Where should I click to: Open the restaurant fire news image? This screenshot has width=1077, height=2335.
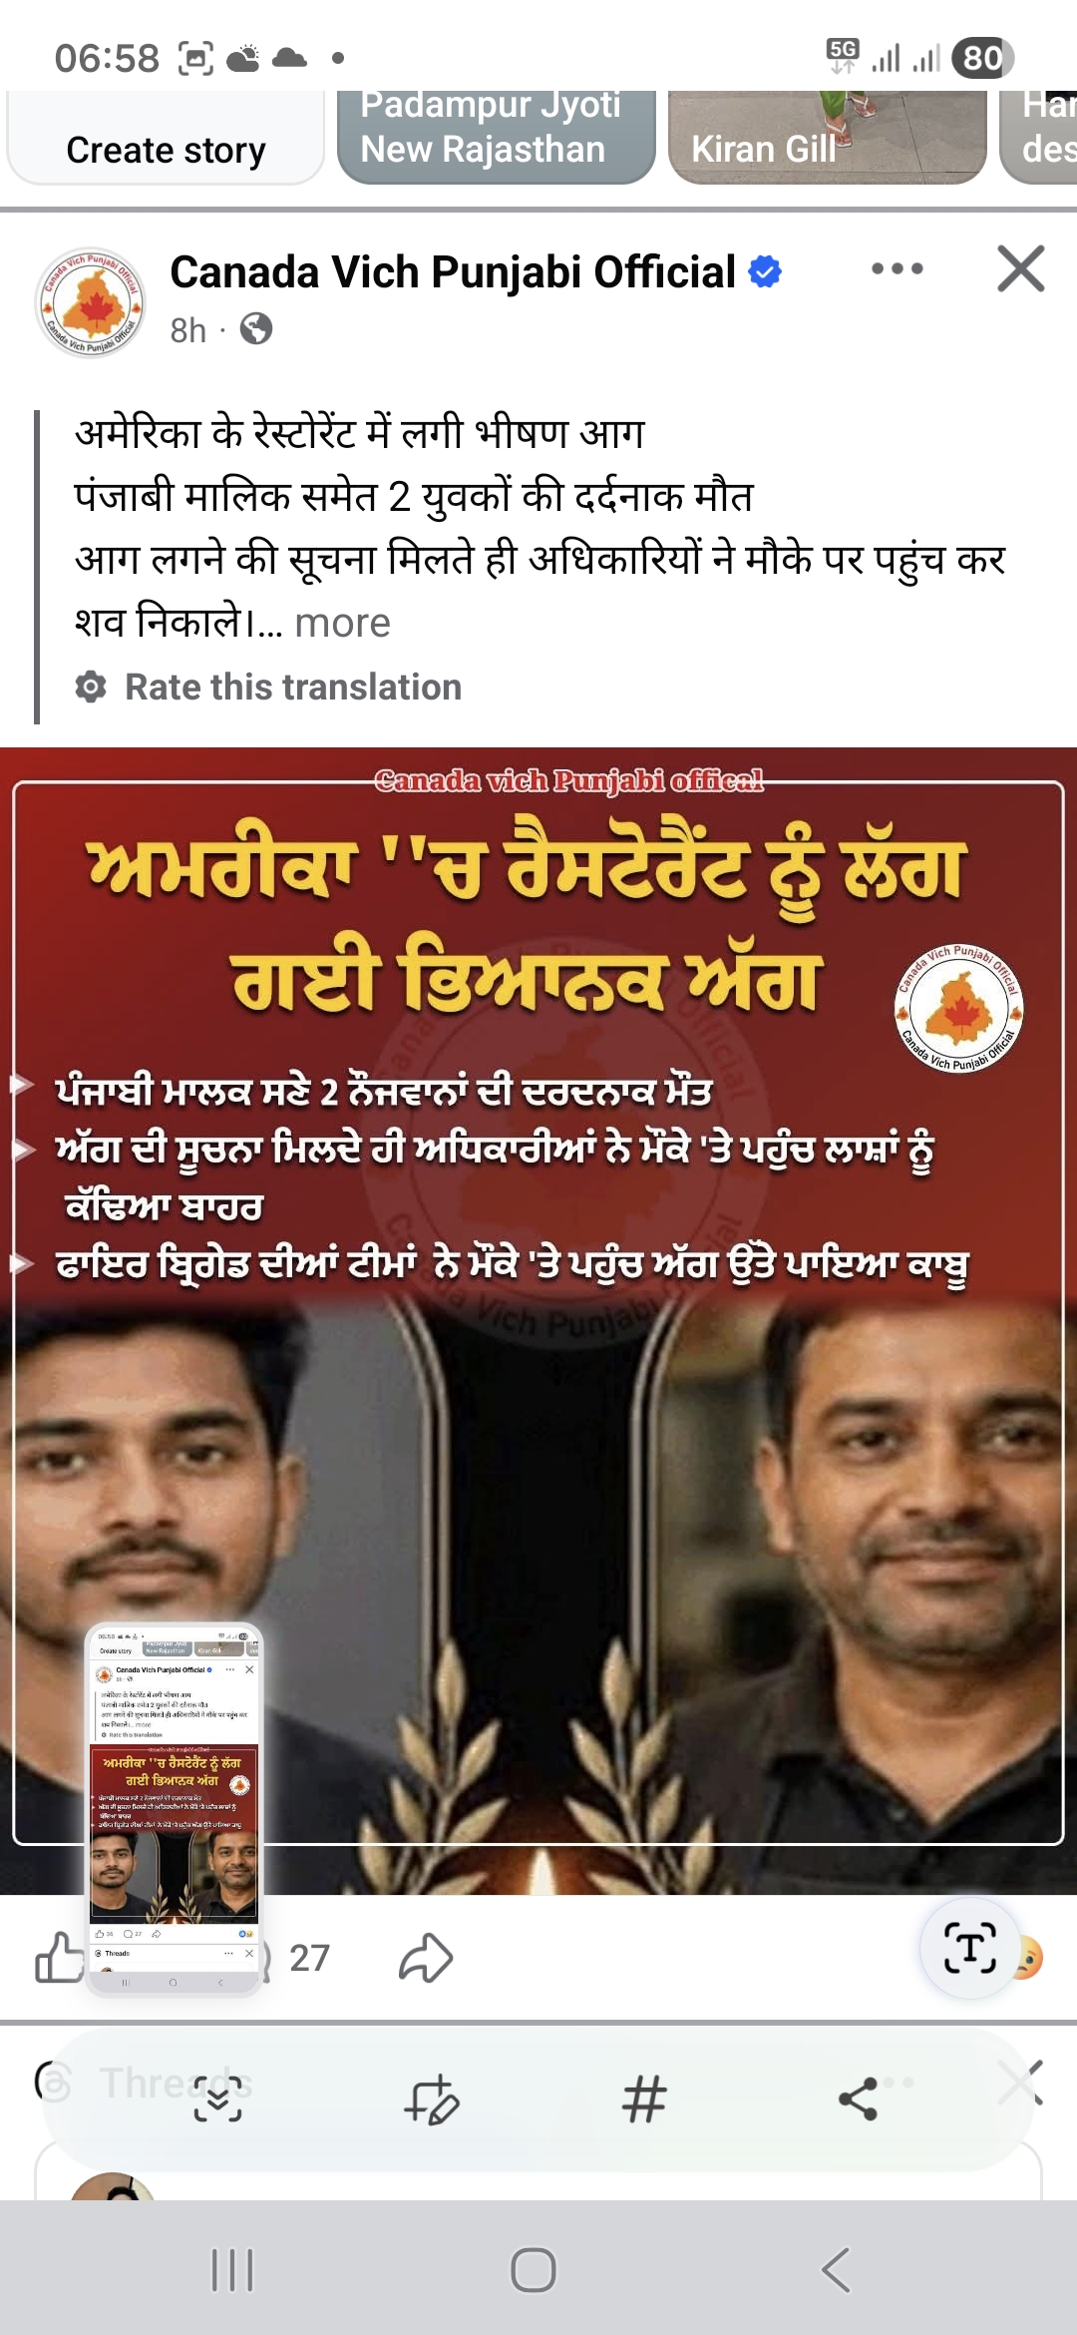[x=538, y=1320]
